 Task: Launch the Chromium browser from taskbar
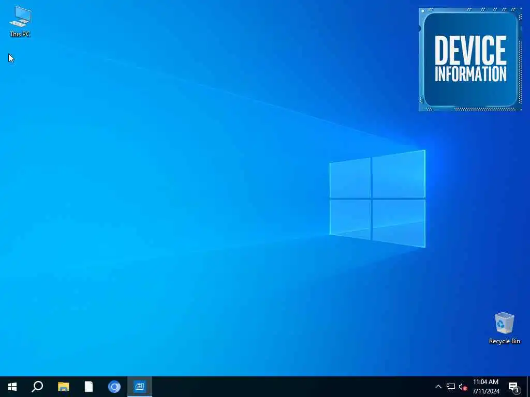[114, 387]
